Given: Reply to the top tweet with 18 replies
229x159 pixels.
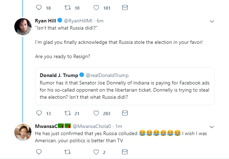Looking at the screenshot, I should point(39,7).
